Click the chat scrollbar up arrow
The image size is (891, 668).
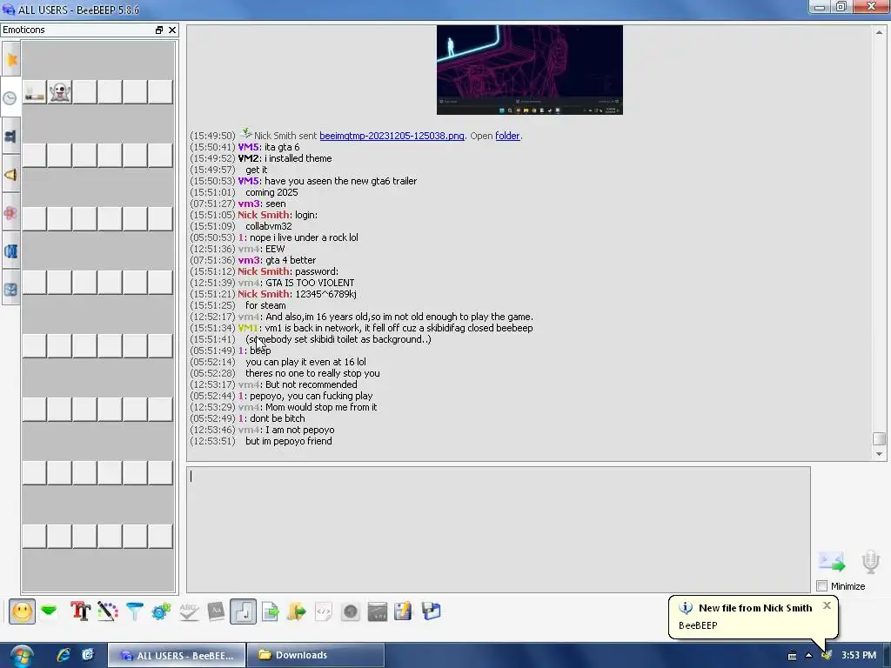tap(879, 32)
